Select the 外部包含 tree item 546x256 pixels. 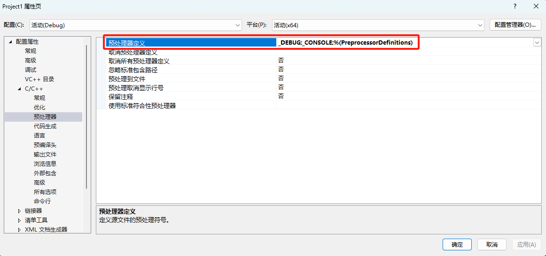pyautogui.click(x=45, y=173)
